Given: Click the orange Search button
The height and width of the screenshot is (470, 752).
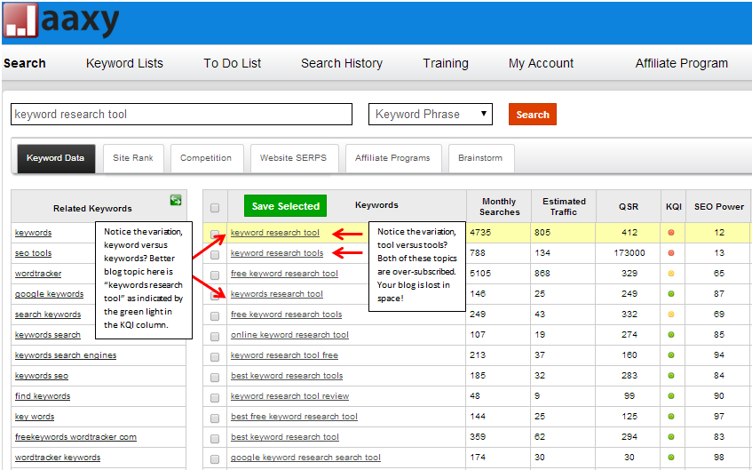Looking at the screenshot, I should [x=533, y=115].
